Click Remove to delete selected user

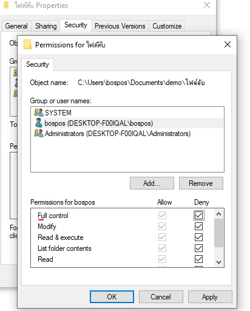click(201, 183)
